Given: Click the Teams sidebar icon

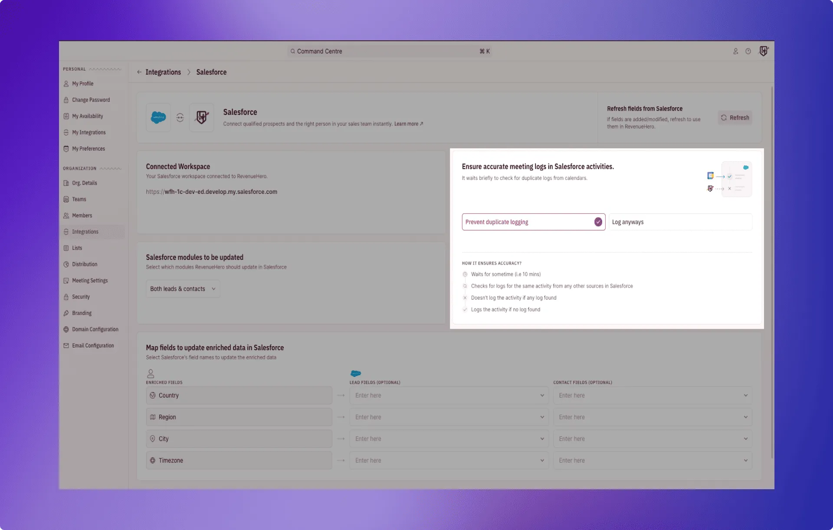Looking at the screenshot, I should [x=66, y=199].
